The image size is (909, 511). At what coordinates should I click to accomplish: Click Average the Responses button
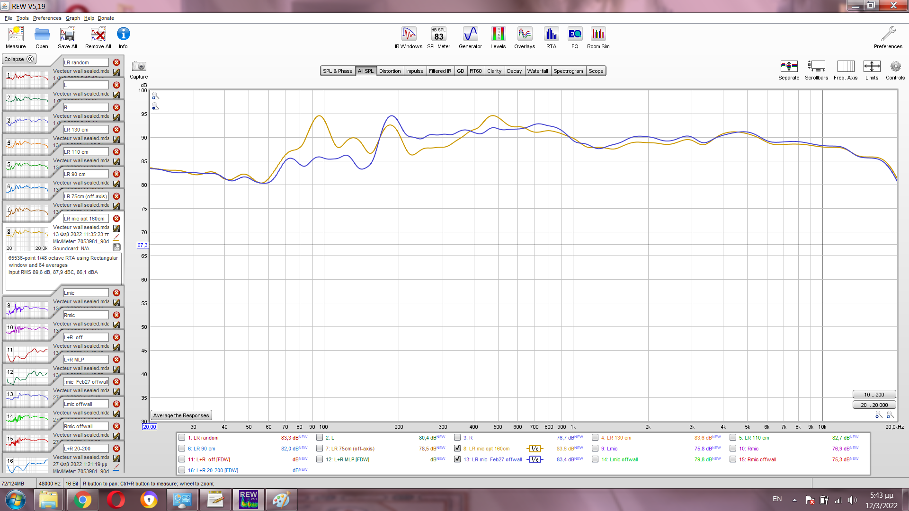(181, 415)
